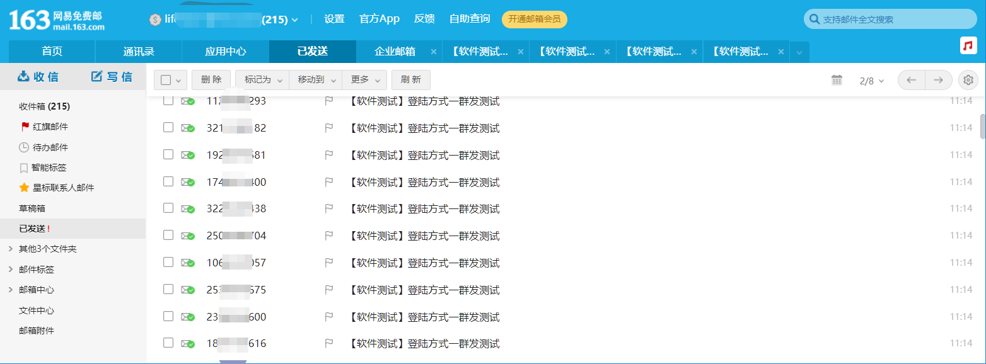The image size is (986, 364).
Task: Switch to the 企业邮箱 tab
Action: (x=391, y=51)
